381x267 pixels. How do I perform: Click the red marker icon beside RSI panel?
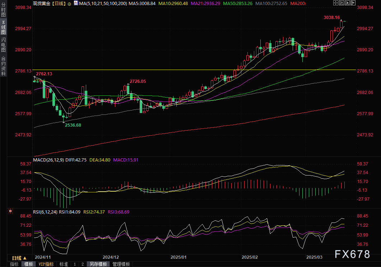coord(11,211)
